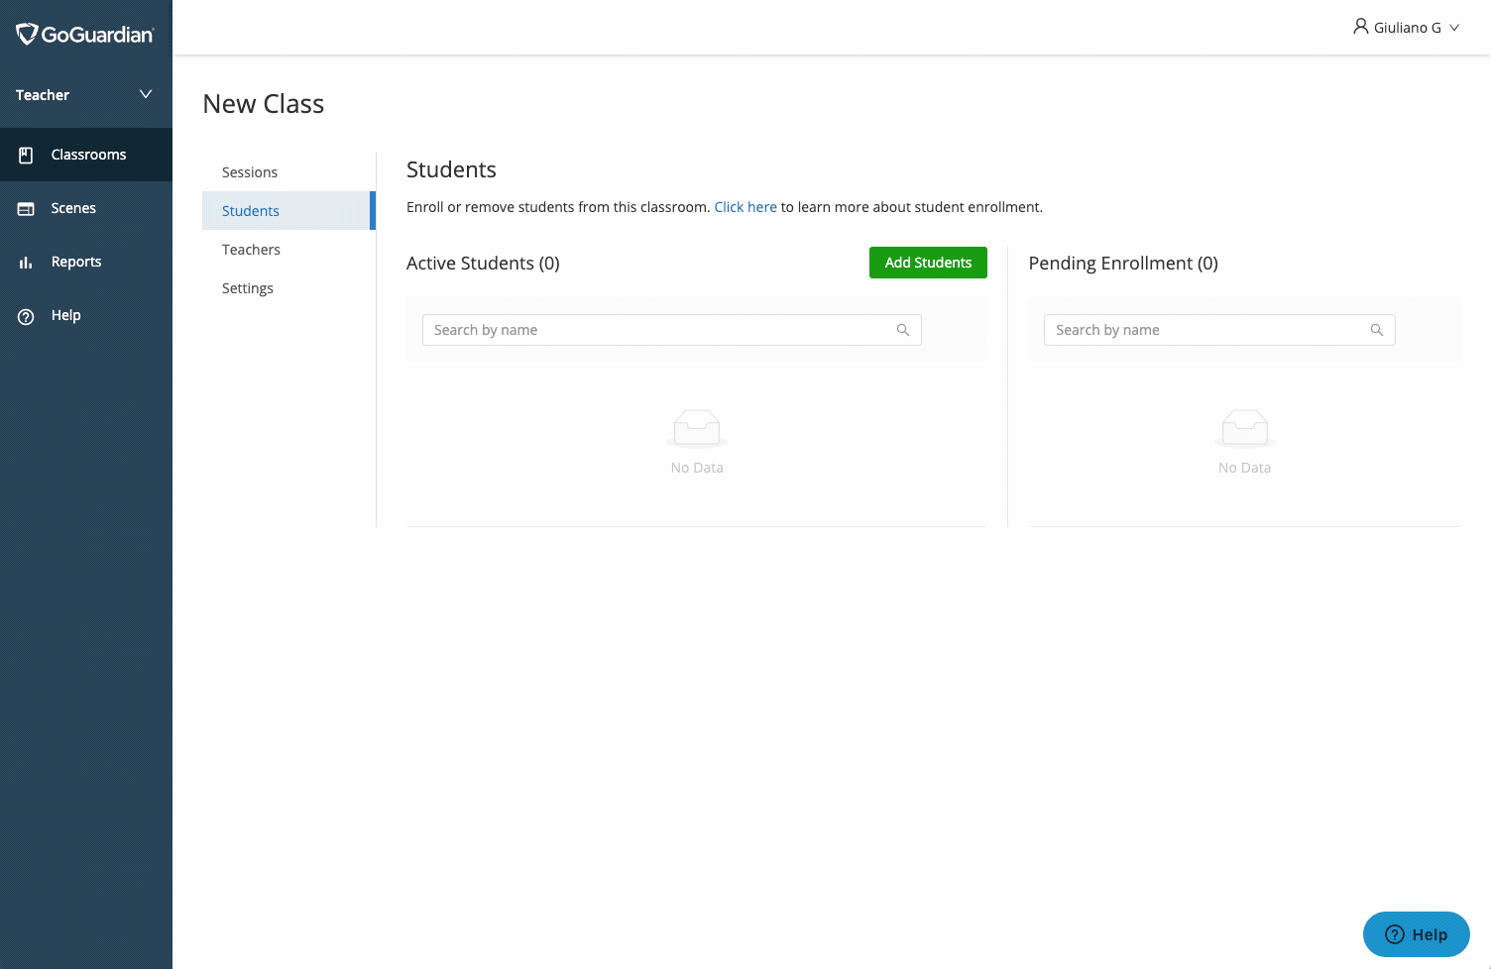Select the Classrooms sidebar icon

click(26, 155)
